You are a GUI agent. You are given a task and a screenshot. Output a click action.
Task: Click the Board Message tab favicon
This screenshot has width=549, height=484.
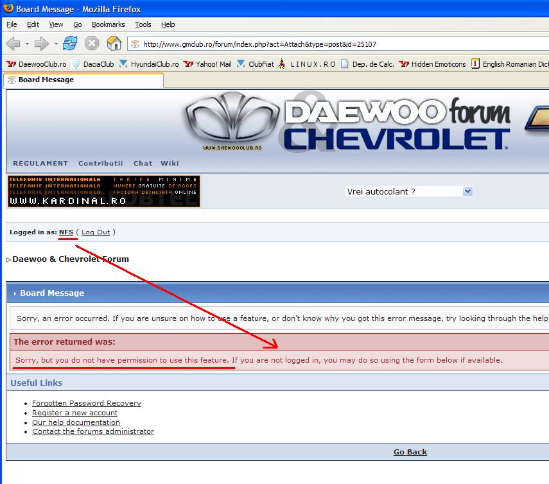pyautogui.click(x=12, y=80)
